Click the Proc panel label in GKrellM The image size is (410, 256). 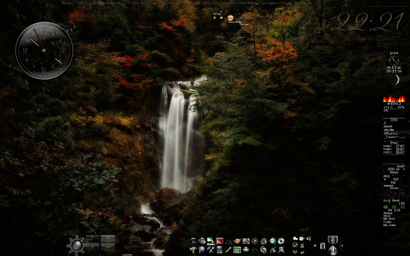coord(394,143)
